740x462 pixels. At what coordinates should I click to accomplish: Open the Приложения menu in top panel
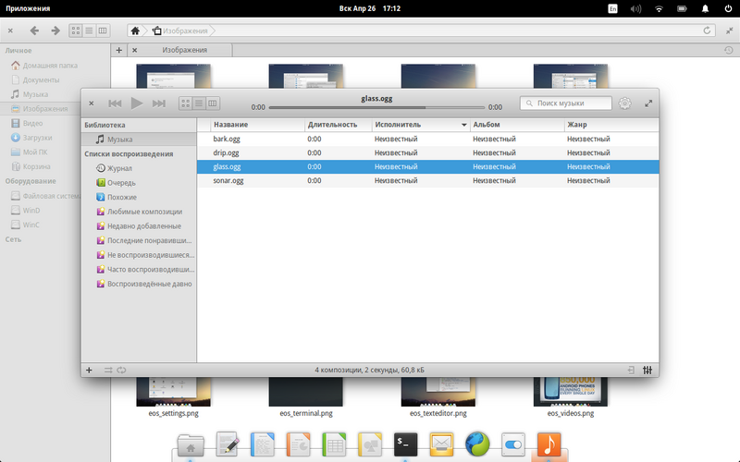tap(28, 8)
